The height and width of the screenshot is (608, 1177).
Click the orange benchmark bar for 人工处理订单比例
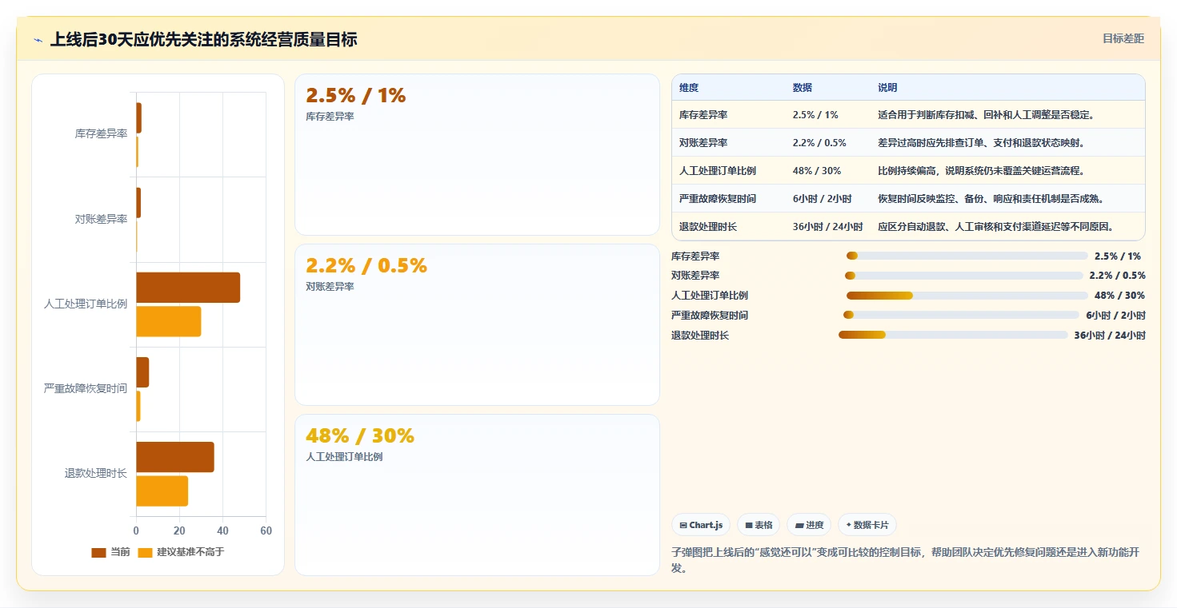pyautogui.click(x=168, y=321)
